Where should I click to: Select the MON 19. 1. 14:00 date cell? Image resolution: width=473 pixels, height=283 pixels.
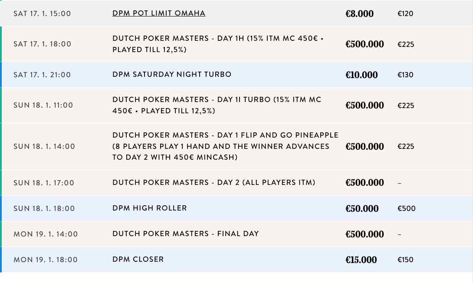46,234
